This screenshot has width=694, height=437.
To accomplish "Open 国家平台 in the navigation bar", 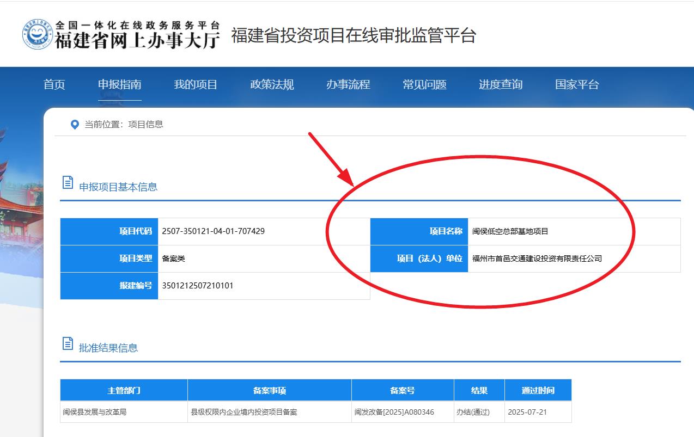I will coord(577,84).
